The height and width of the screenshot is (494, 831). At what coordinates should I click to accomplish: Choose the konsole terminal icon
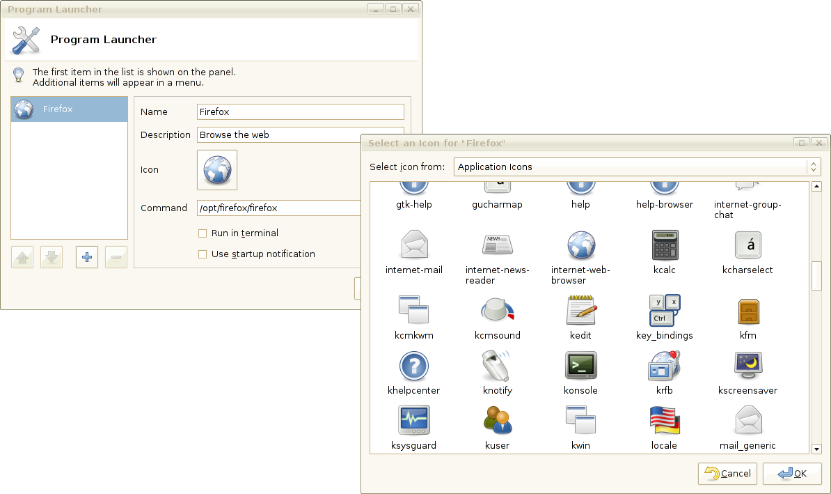click(581, 365)
